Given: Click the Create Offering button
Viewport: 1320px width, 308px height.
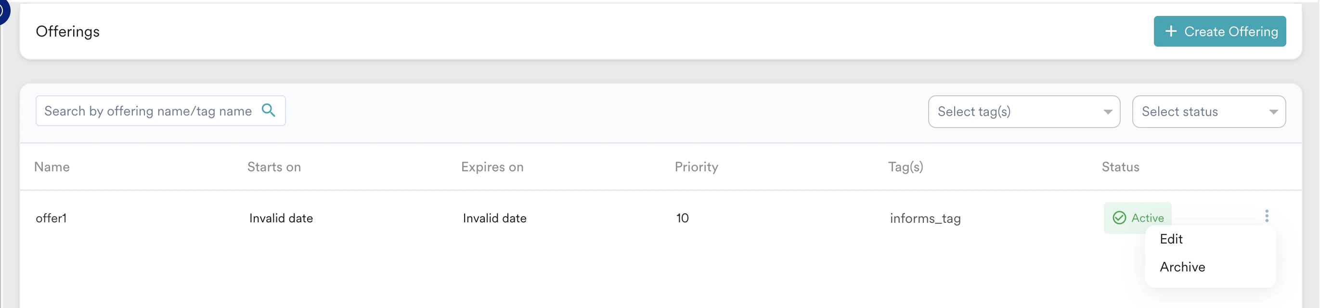Looking at the screenshot, I should (1219, 31).
